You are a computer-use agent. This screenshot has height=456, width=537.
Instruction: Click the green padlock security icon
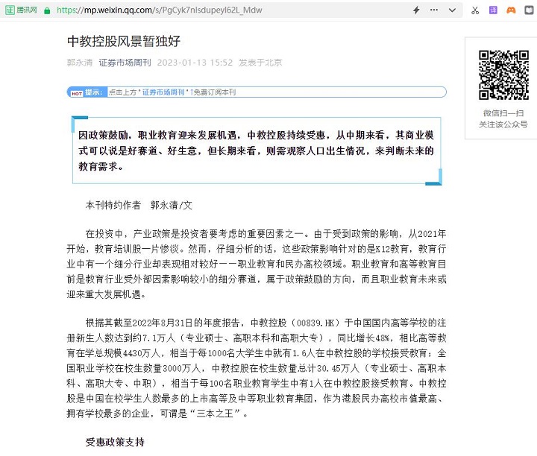click(47, 10)
